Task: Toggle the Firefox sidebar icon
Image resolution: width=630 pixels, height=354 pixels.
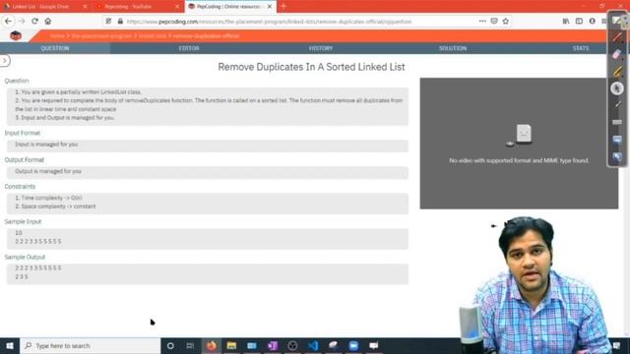Action: 579,22
